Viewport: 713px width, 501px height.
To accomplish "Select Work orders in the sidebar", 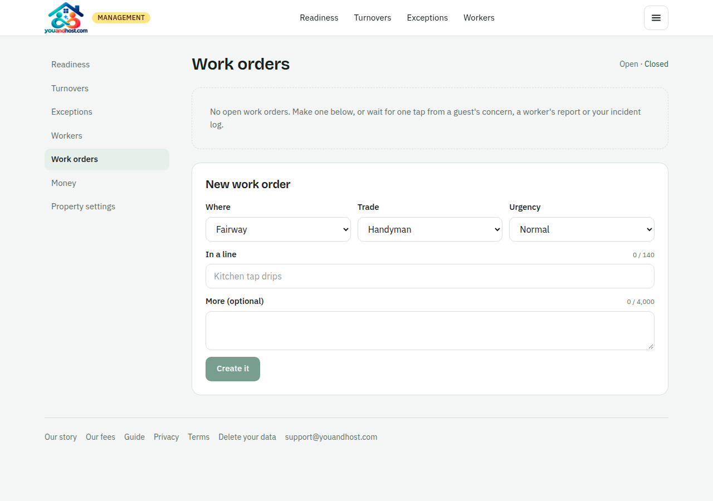I will tap(107, 159).
